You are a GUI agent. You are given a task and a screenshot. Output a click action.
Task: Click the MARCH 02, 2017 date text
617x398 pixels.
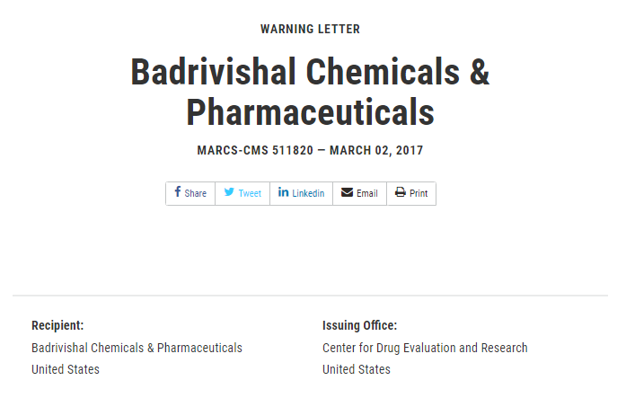(x=376, y=150)
